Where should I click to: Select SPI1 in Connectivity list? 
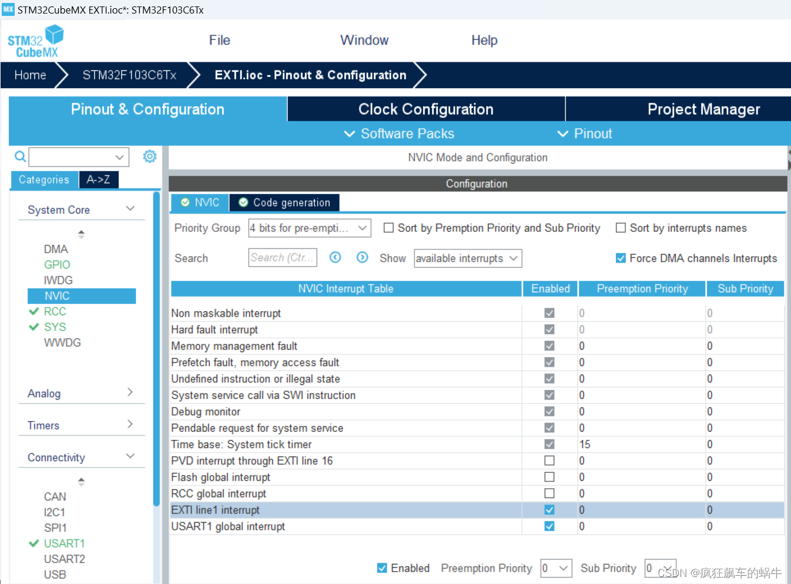point(55,528)
